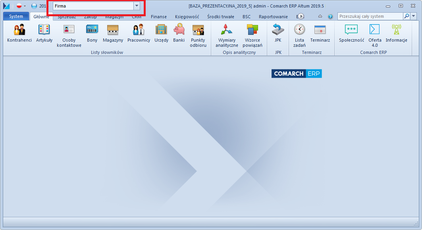
Task: Open the Artykuły list
Action: click(x=44, y=33)
